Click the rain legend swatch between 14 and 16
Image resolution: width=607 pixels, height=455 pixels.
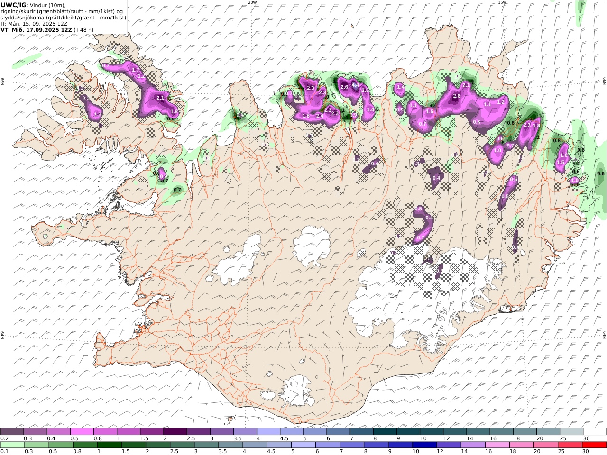[x=473, y=445]
